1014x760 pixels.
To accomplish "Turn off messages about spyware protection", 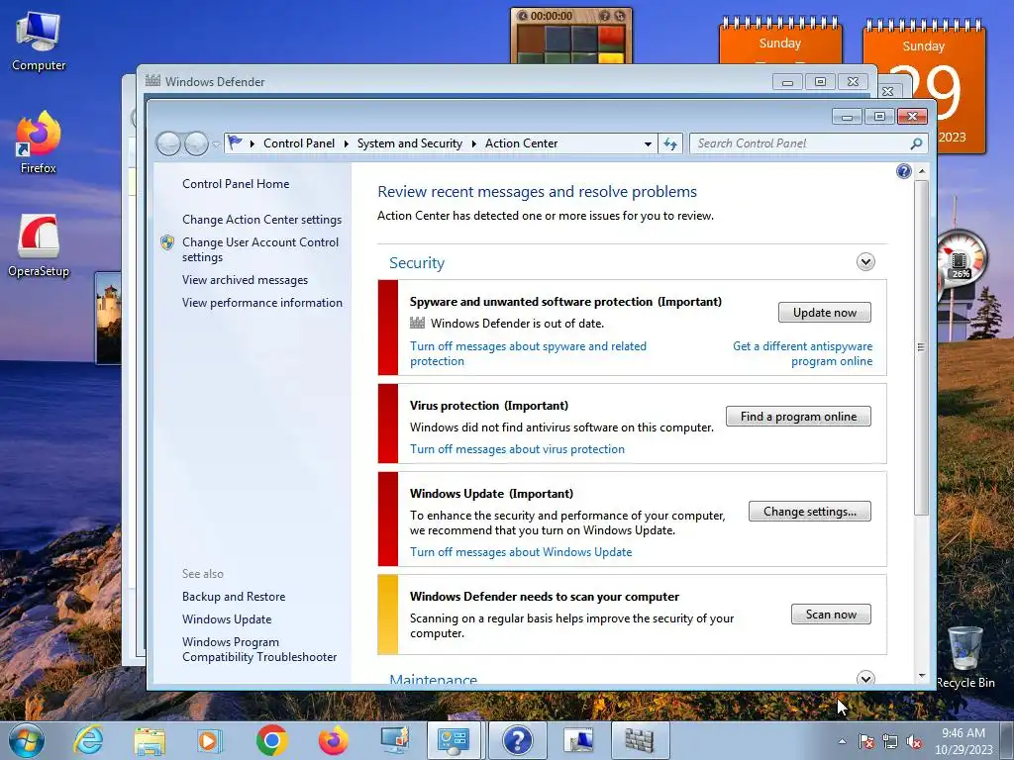I will pos(528,353).
